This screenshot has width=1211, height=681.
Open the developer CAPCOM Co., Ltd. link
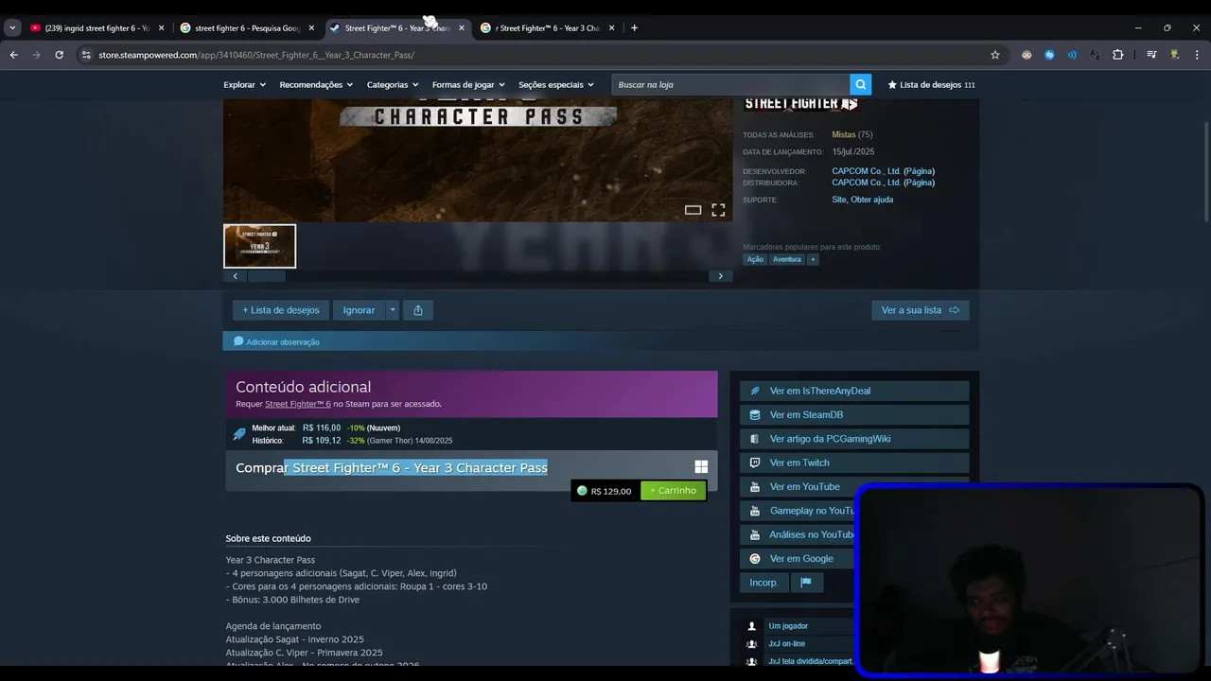tap(866, 171)
